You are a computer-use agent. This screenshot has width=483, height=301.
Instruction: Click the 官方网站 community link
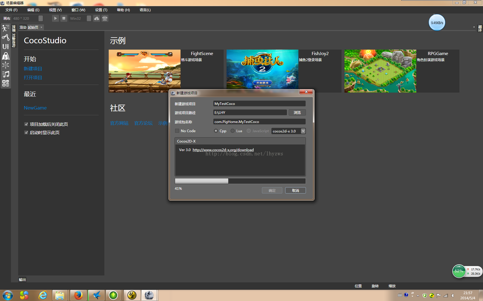click(x=119, y=123)
